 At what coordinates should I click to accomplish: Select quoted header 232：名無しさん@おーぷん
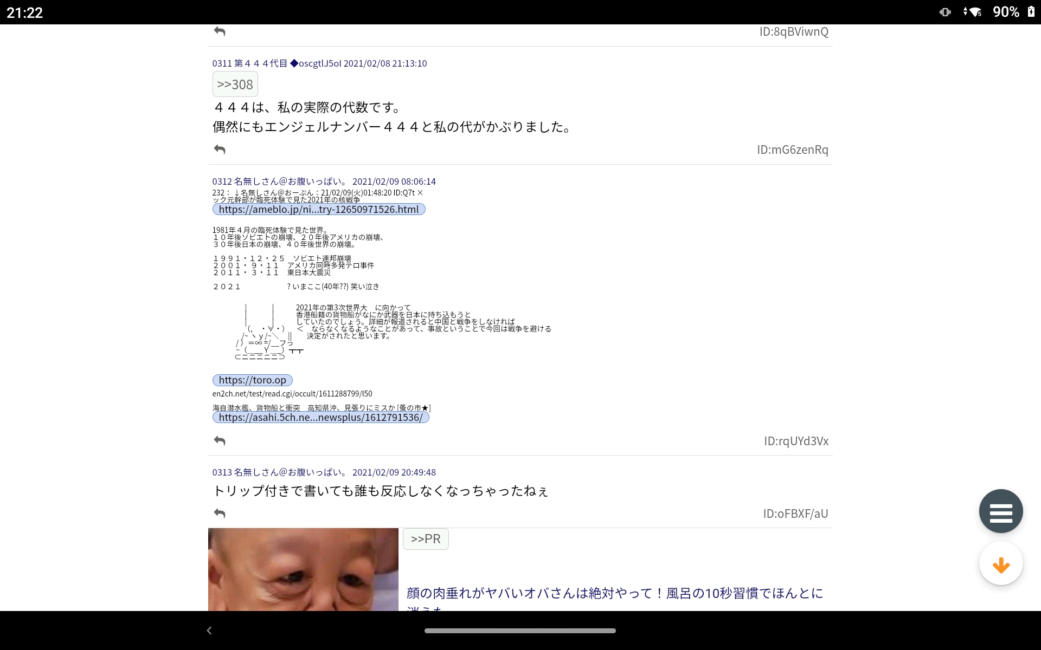click(317, 193)
